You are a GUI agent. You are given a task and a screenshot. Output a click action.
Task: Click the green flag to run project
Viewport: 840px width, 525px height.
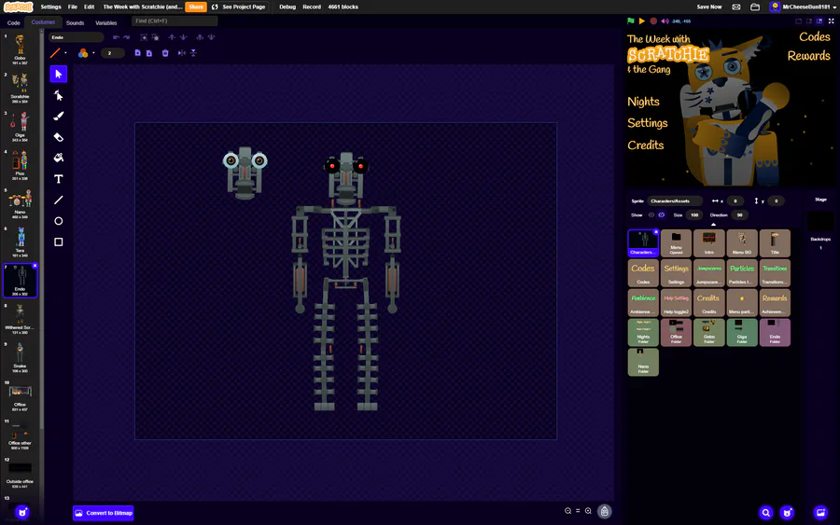pyautogui.click(x=631, y=21)
